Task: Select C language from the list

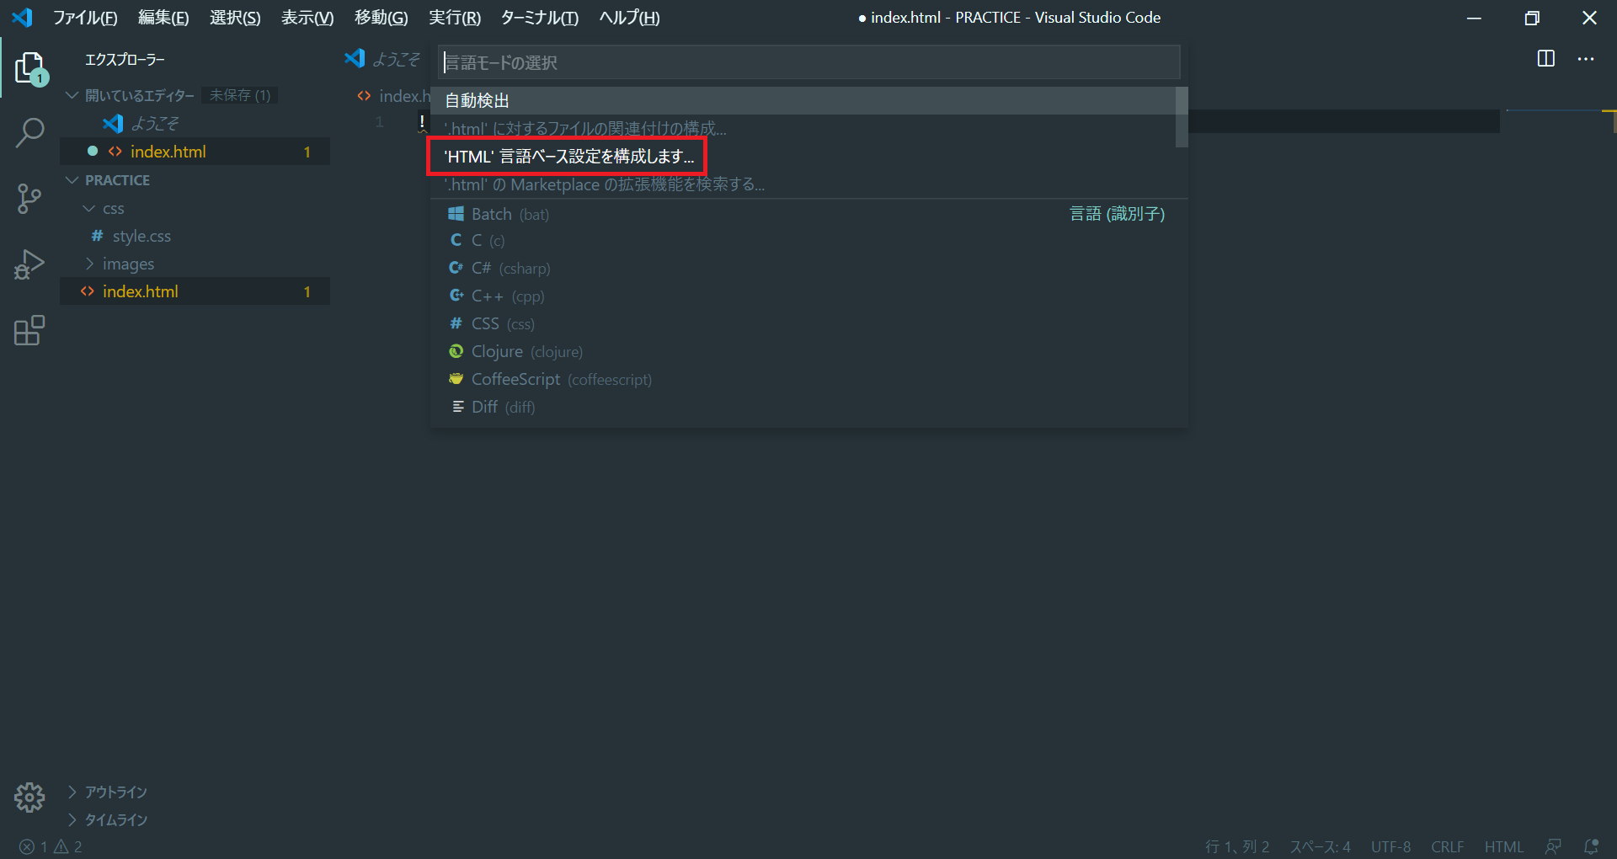Action: [x=808, y=241]
